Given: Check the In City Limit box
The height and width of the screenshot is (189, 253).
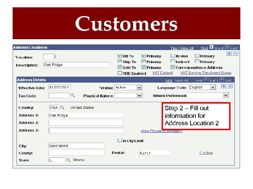Looking at the screenshot, I should (119, 140).
